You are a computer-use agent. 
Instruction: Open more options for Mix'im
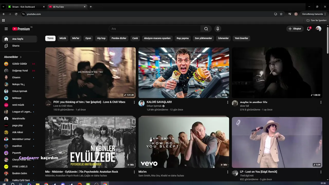227,172
